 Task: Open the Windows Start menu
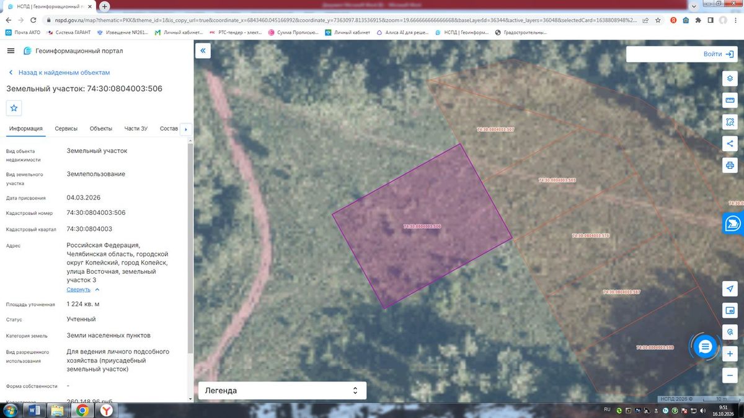click(11, 410)
